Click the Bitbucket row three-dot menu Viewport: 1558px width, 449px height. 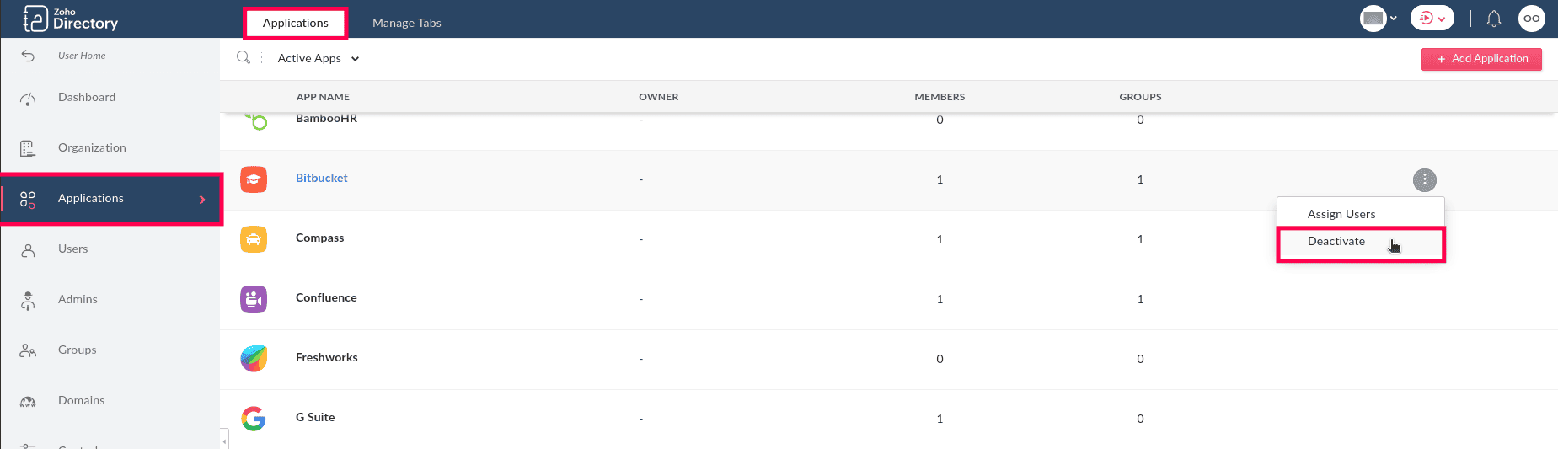click(1425, 180)
